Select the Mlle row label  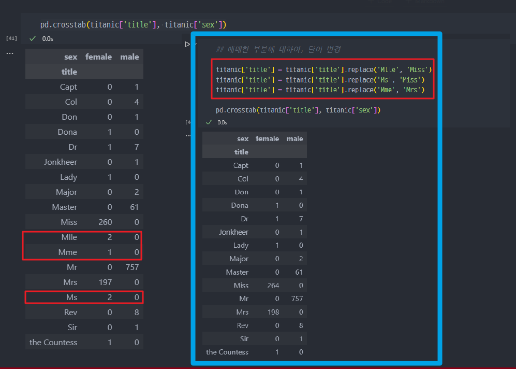69,237
